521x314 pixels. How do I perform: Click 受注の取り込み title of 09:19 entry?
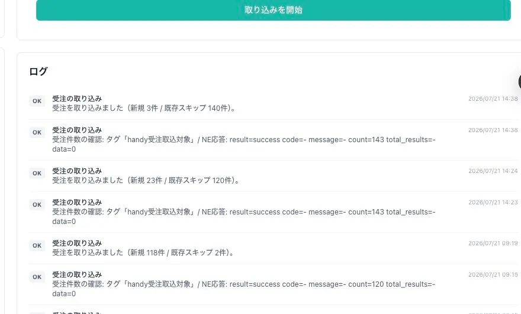click(x=77, y=243)
